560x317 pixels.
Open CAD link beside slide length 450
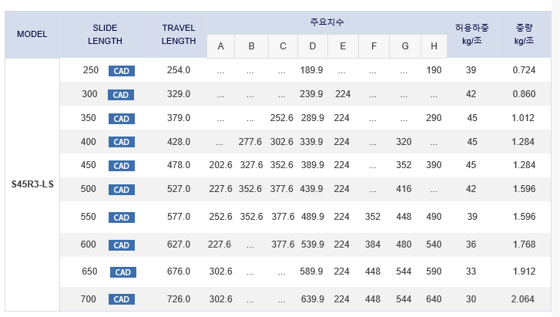point(122,166)
